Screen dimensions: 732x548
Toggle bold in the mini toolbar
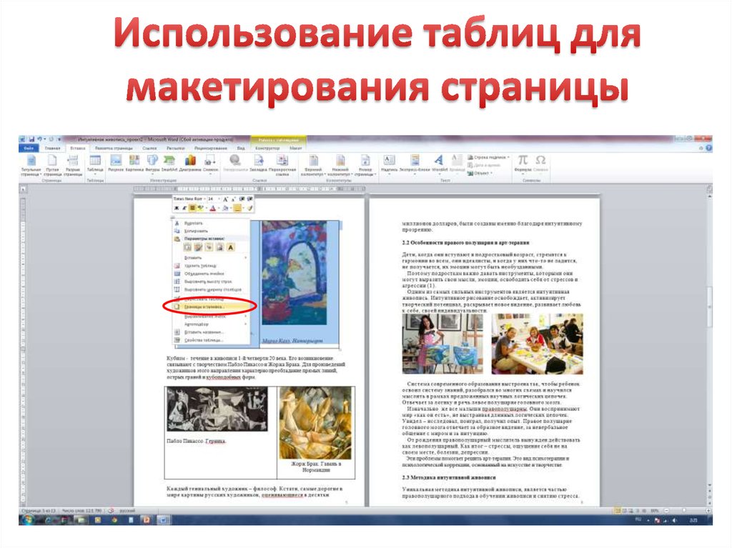pyautogui.click(x=176, y=208)
